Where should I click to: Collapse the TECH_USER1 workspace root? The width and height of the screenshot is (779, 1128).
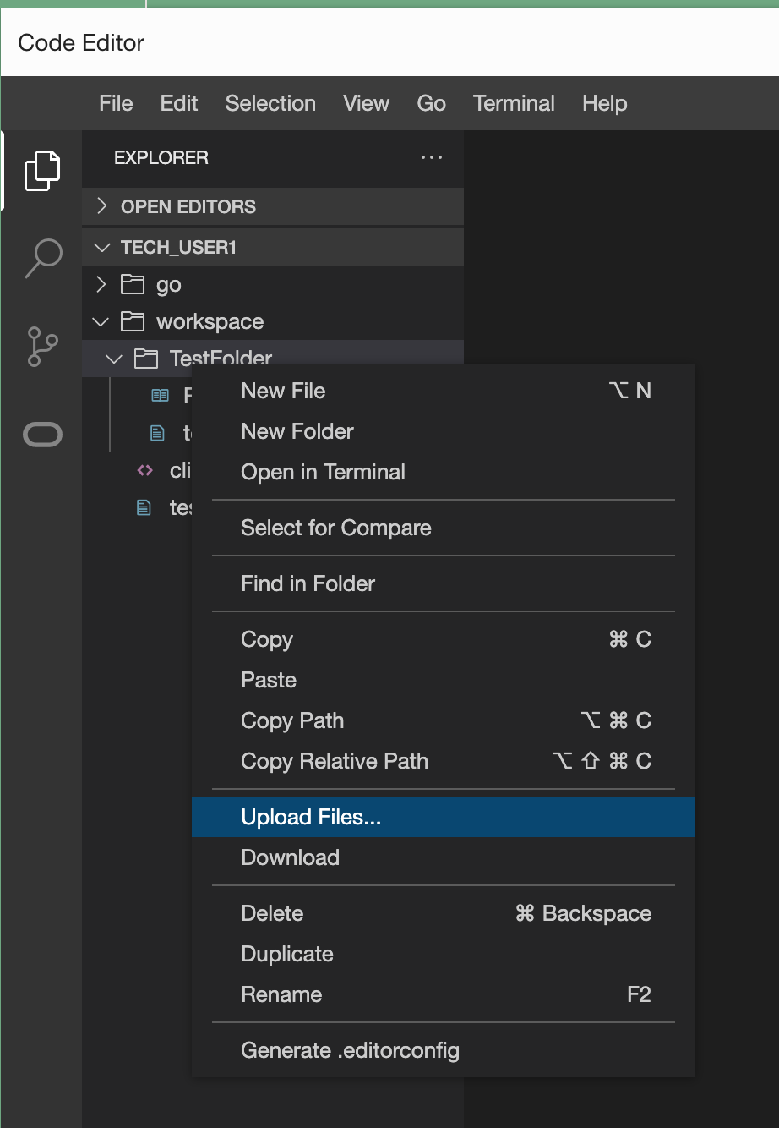coord(101,247)
